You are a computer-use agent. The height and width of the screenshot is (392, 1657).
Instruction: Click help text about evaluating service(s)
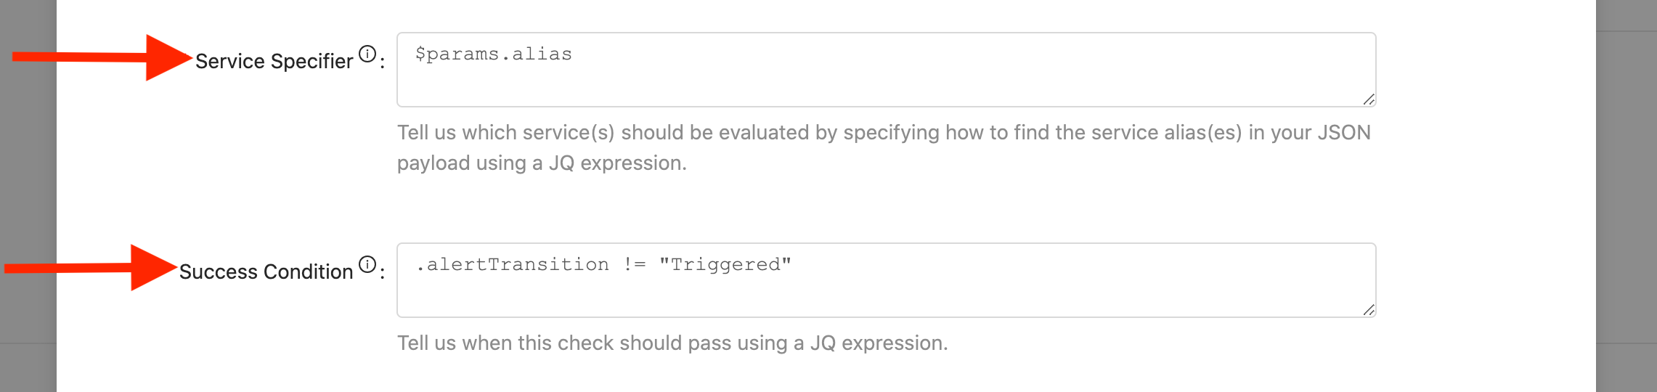(884, 133)
